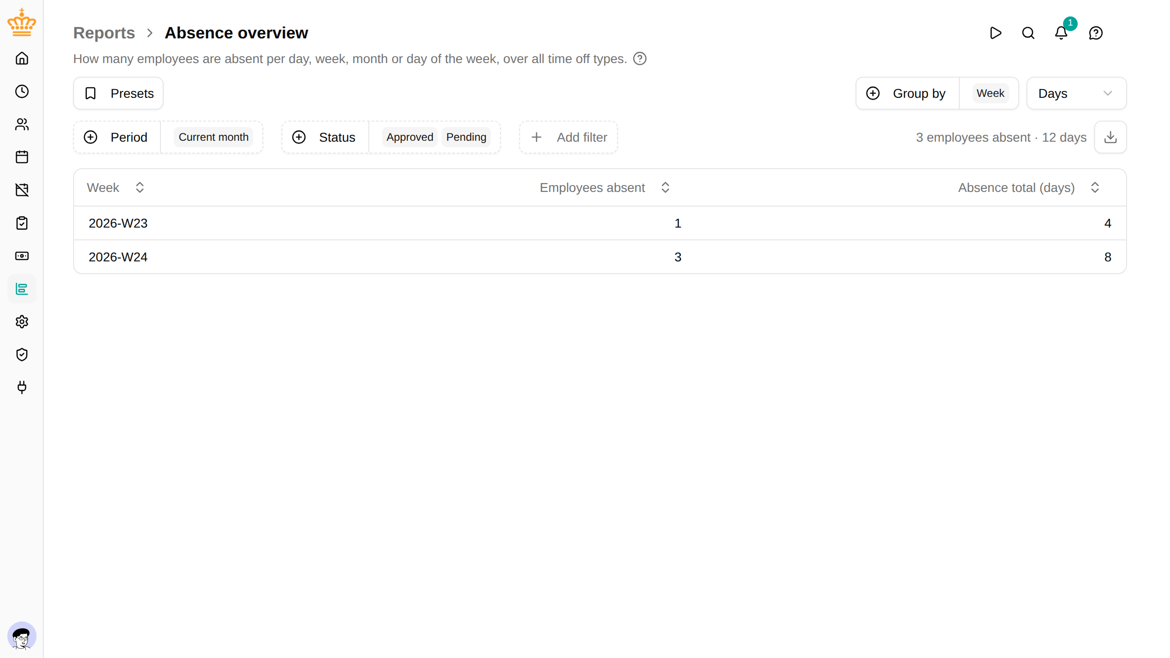Select the 2026-W24 row
Image resolution: width=1170 pixels, height=658 pixels.
click(600, 257)
